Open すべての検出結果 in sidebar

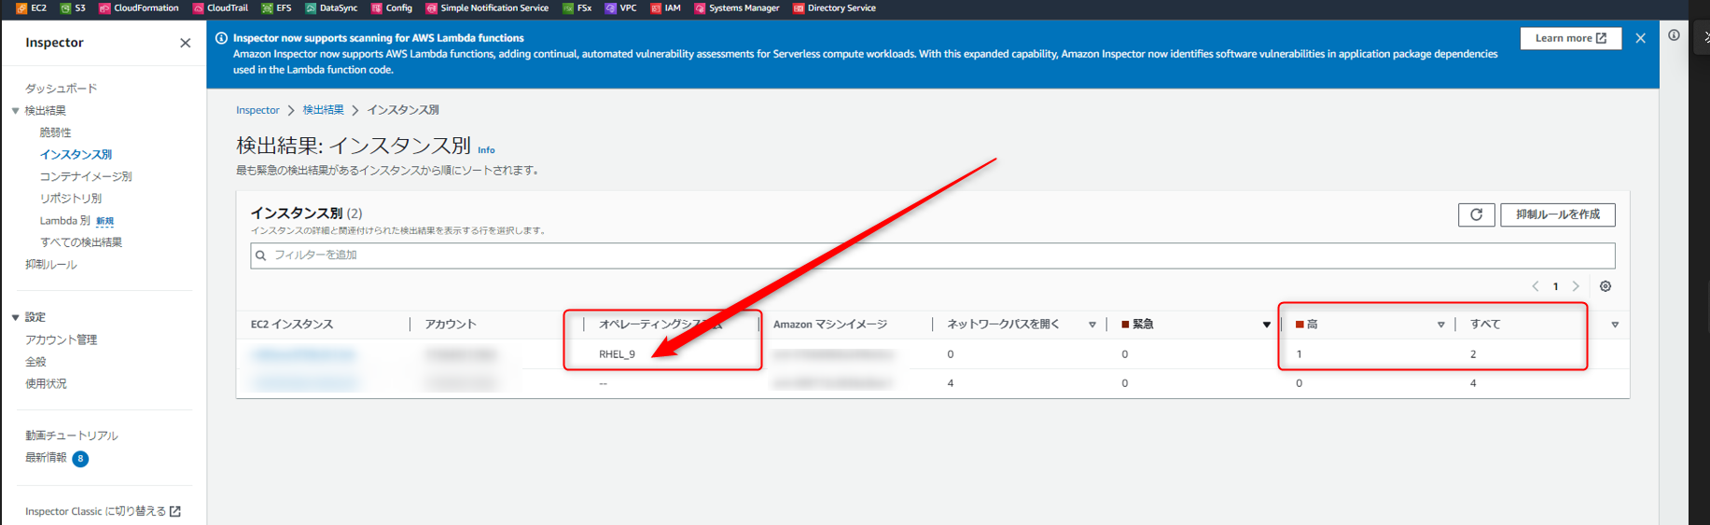point(81,242)
